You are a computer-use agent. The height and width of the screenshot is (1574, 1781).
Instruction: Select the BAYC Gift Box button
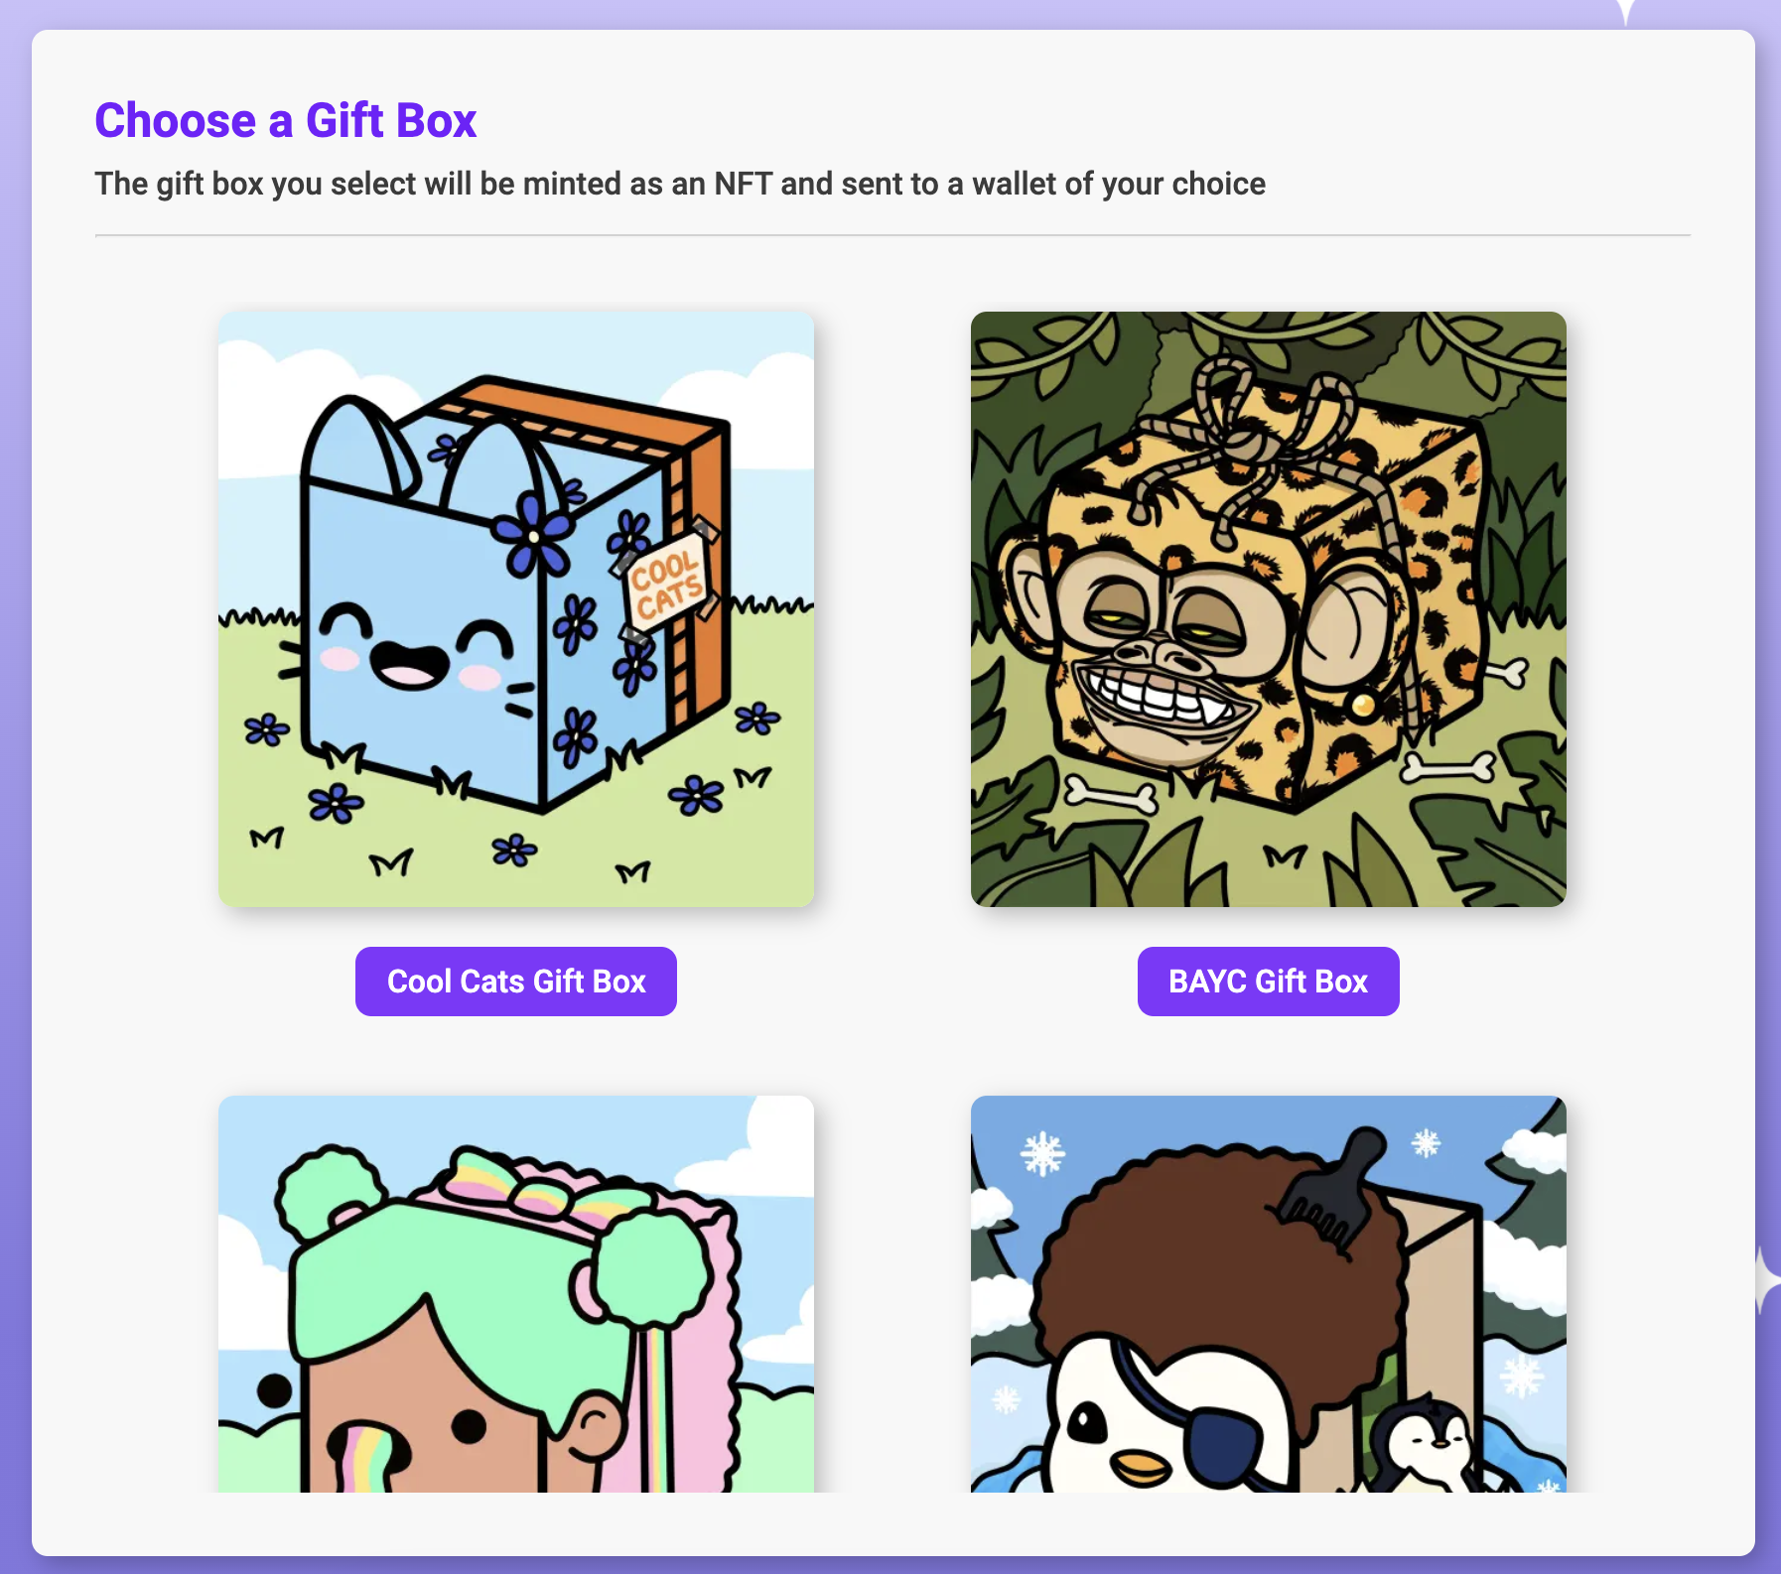coord(1269,982)
